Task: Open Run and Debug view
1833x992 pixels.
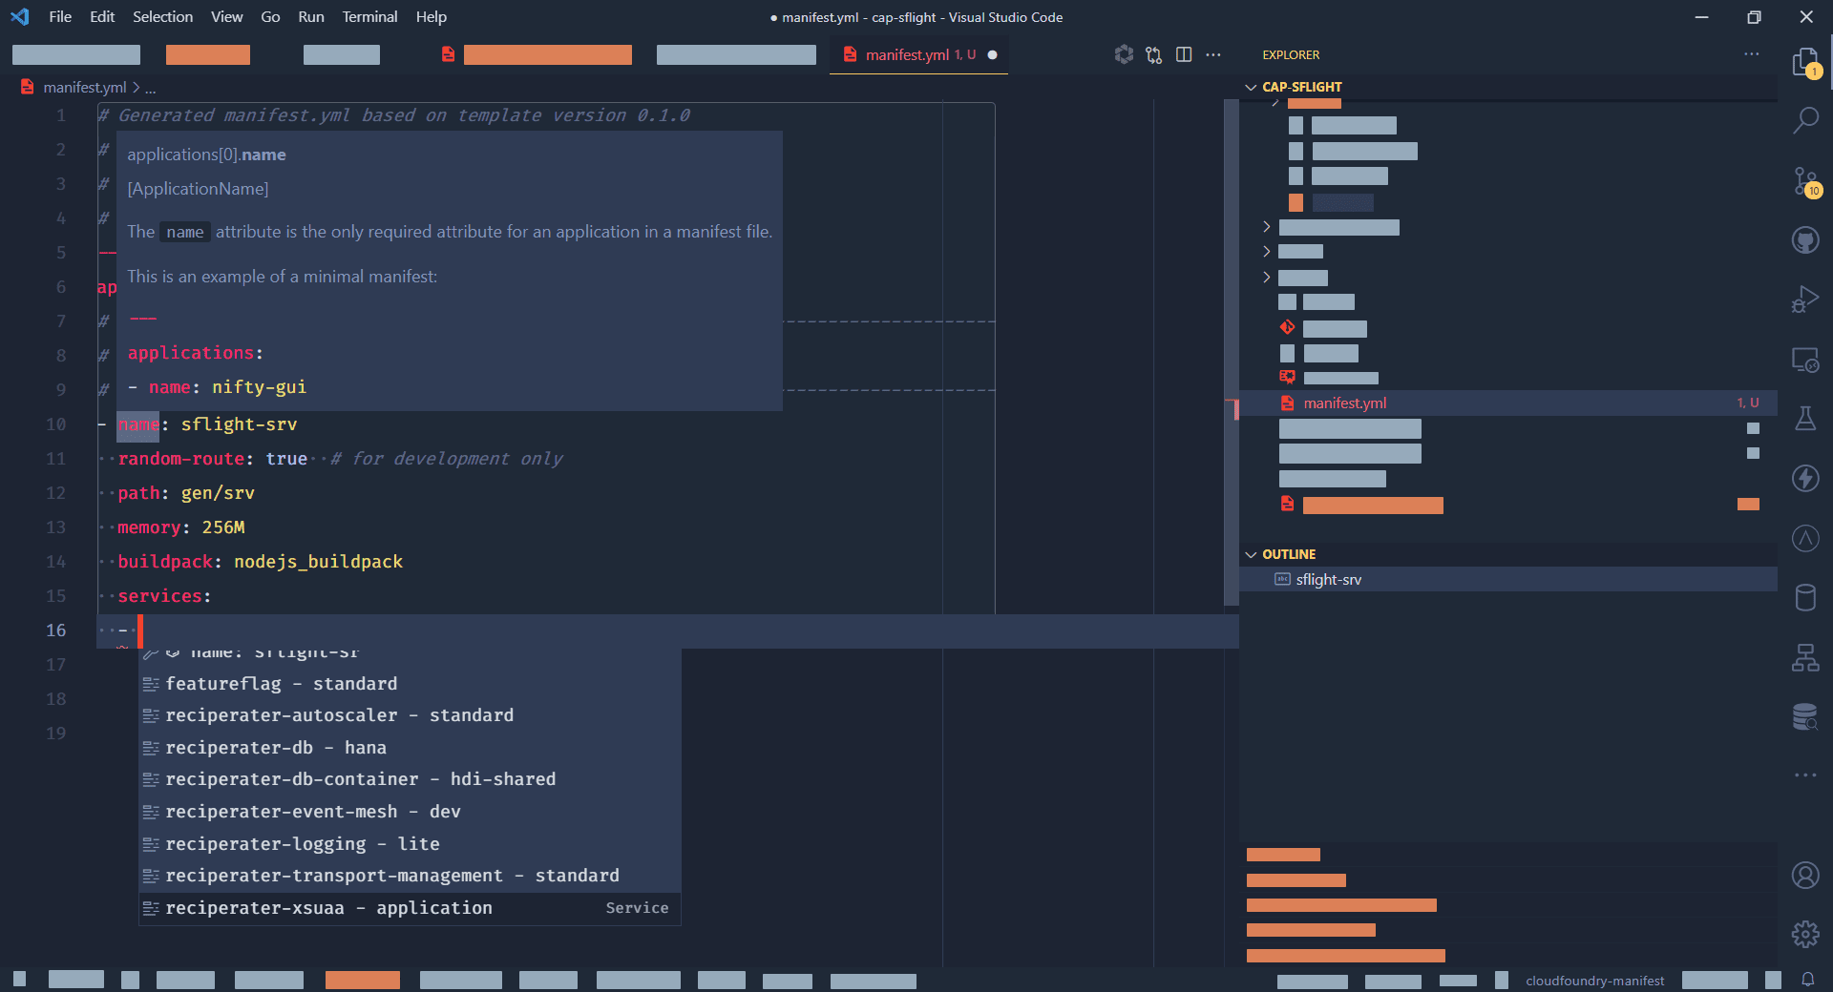Action: pyautogui.click(x=1805, y=300)
